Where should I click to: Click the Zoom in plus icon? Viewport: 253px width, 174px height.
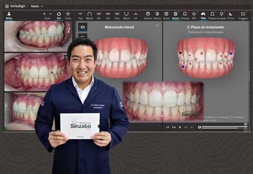click(x=45, y=14)
